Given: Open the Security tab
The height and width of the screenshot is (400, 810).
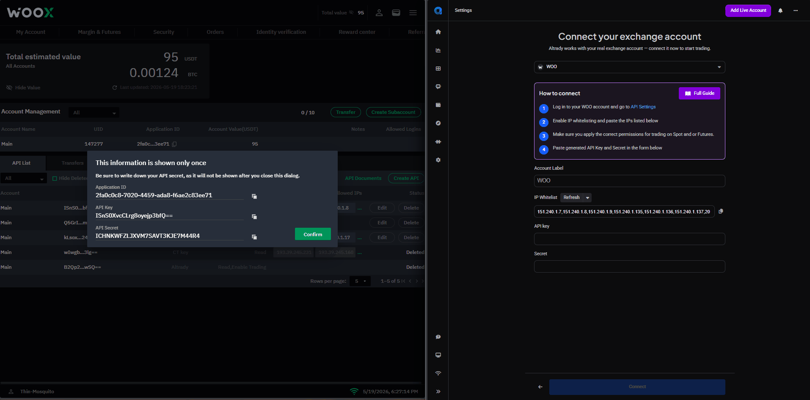Looking at the screenshot, I should coord(164,32).
